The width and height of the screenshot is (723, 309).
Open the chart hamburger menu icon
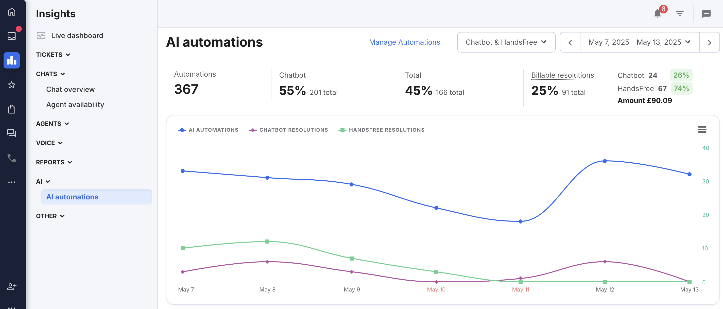click(702, 129)
